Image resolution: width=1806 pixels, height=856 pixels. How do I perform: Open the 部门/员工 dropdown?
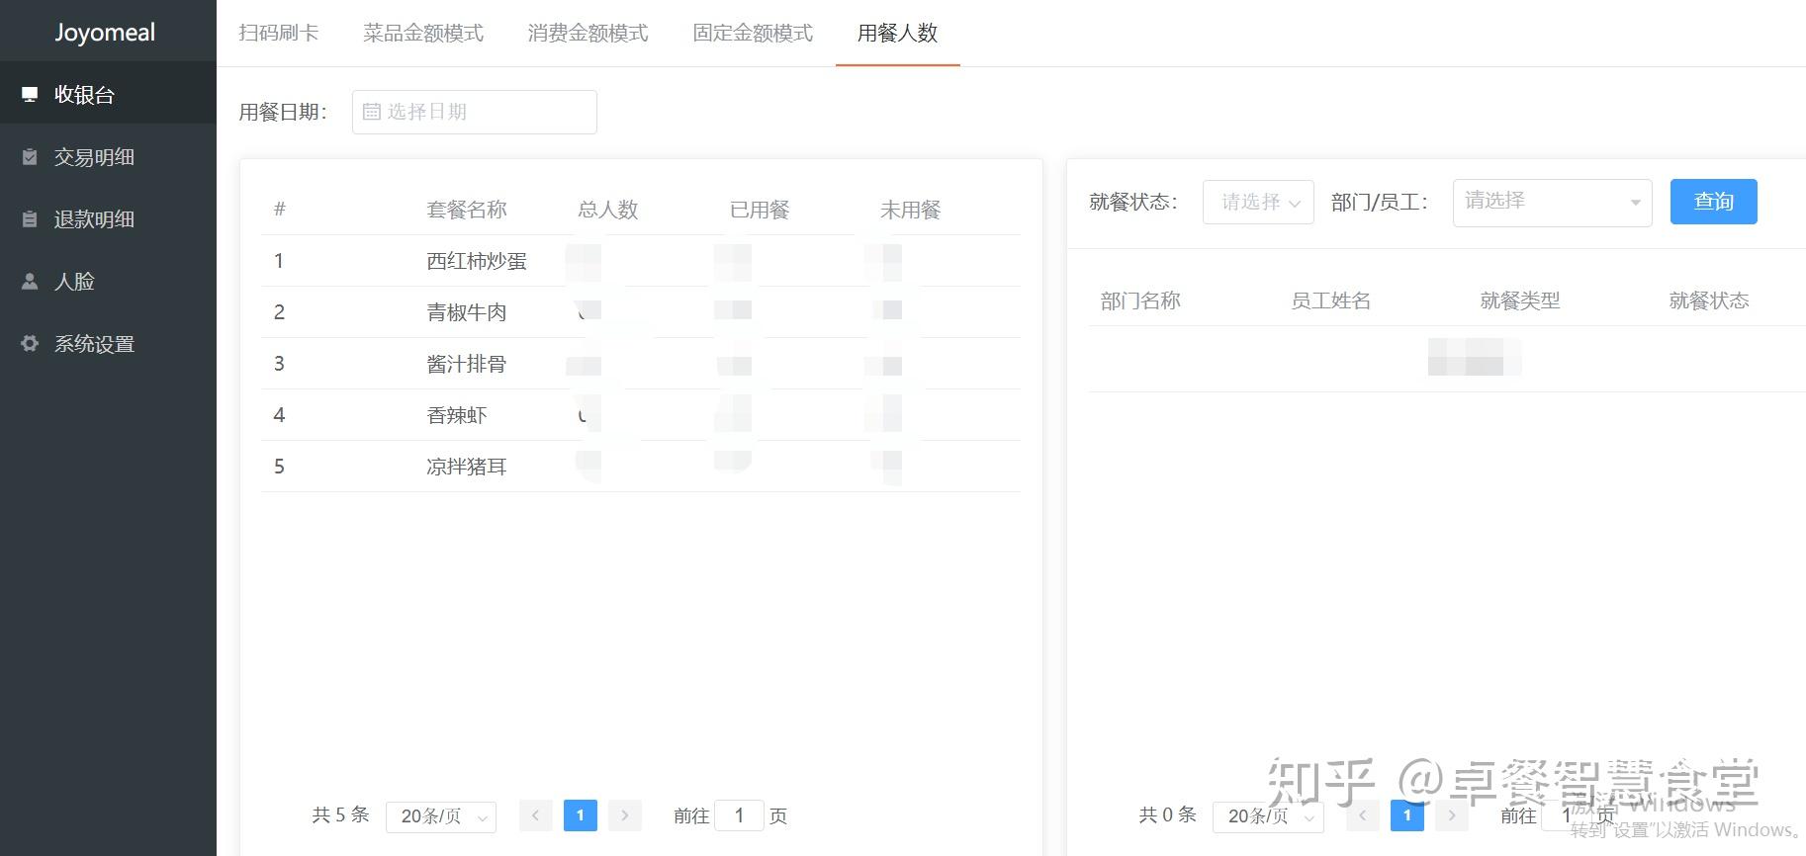1552,203
